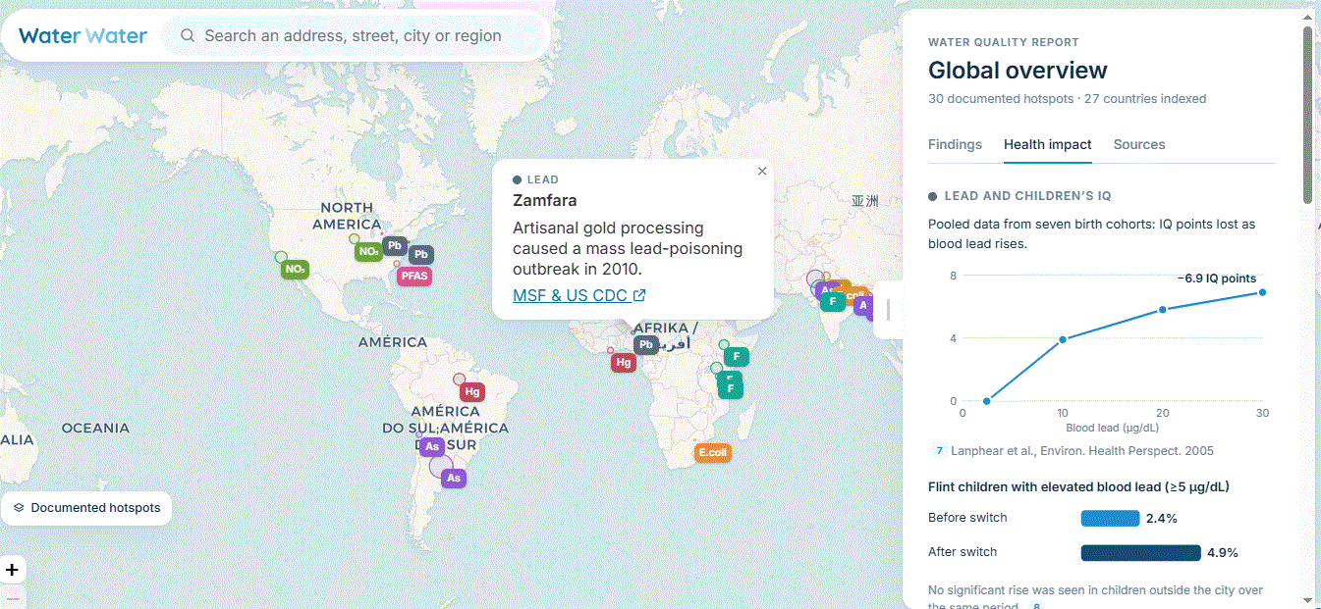Click the Pb marker in Africa
This screenshot has height=609, width=1321.
tap(646, 344)
